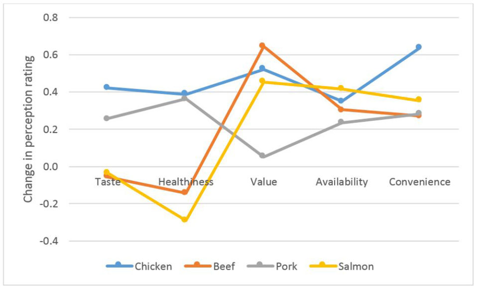Image resolution: width=478 pixels, height=290 pixels.
Task: Click the -0.4 tick label on y-axis
Action: point(50,241)
